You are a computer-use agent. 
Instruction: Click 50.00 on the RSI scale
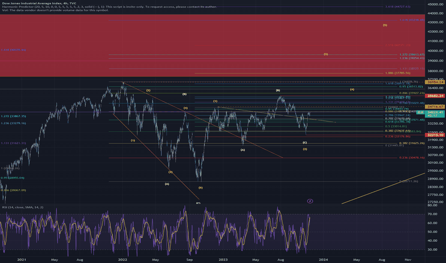[432, 232]
